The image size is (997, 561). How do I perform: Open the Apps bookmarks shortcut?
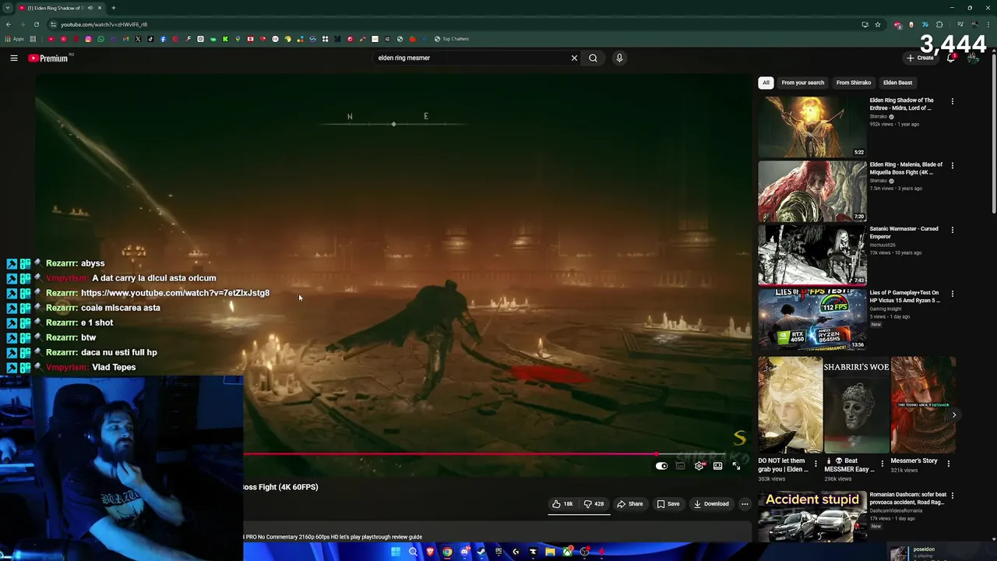pyautogui.click(x=14, y=39)
